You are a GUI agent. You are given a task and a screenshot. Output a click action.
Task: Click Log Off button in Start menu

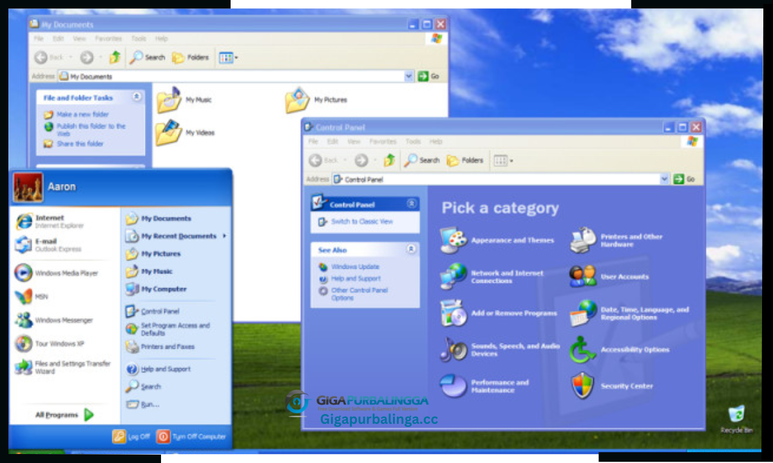[131, 436]
